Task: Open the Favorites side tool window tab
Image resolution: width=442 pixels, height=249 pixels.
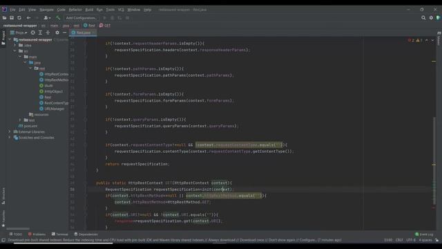Action: (3, 219)
